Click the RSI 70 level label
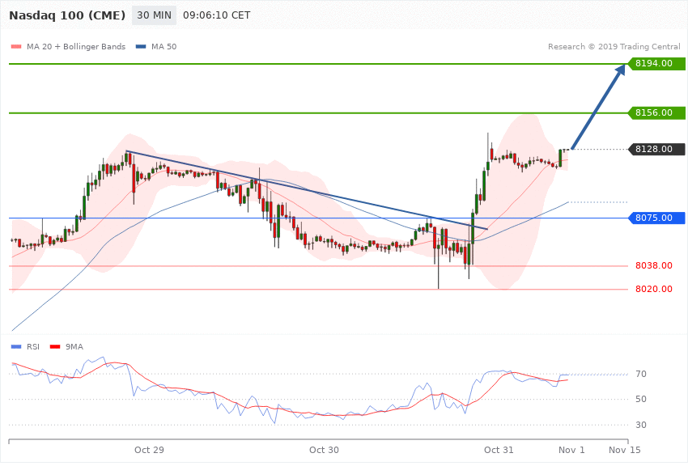Viewport: 688px width, 466px height. point(641,374)
